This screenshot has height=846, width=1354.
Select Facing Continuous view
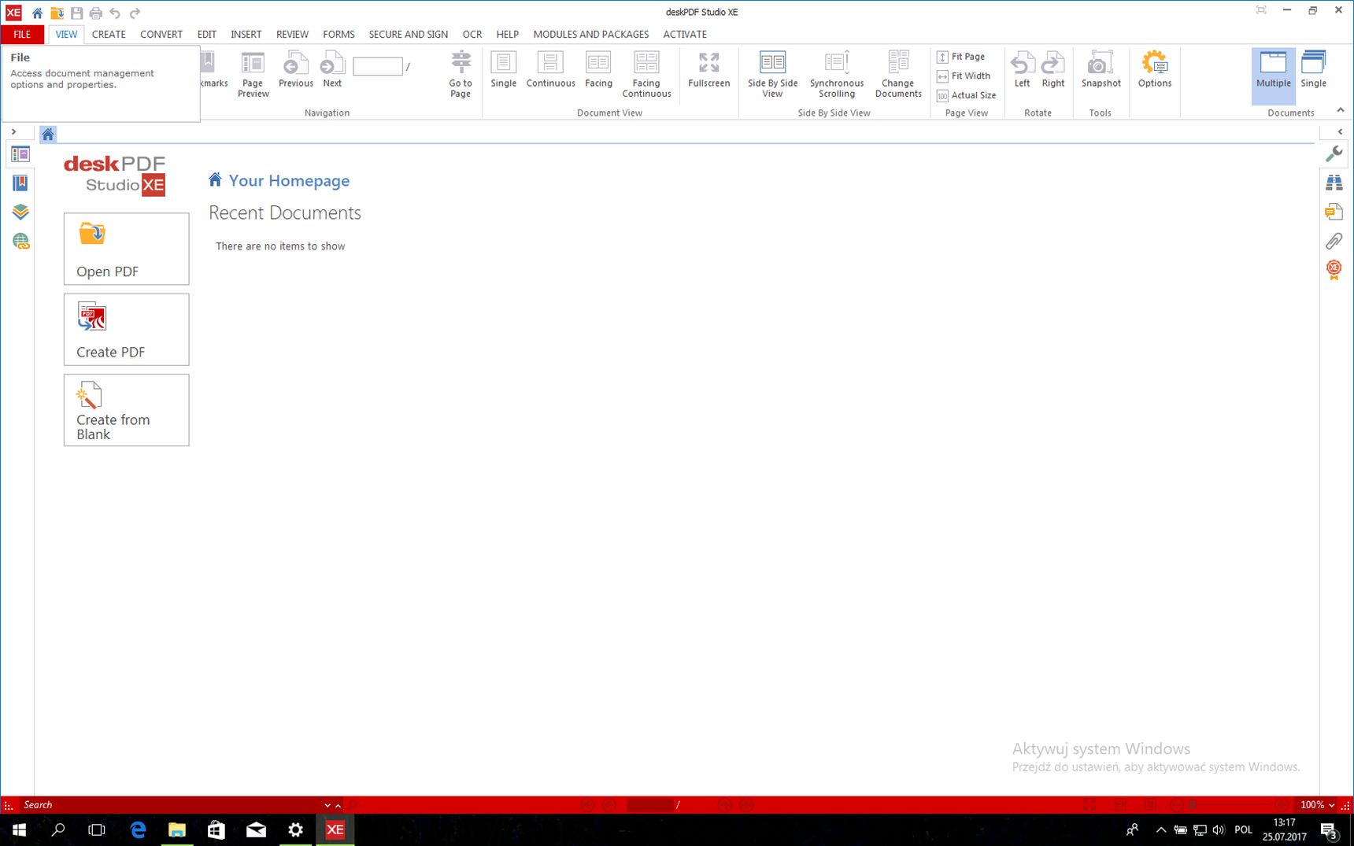[646, 74]
